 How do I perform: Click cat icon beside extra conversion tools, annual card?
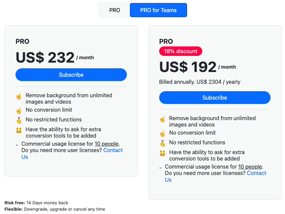[162, 153]
